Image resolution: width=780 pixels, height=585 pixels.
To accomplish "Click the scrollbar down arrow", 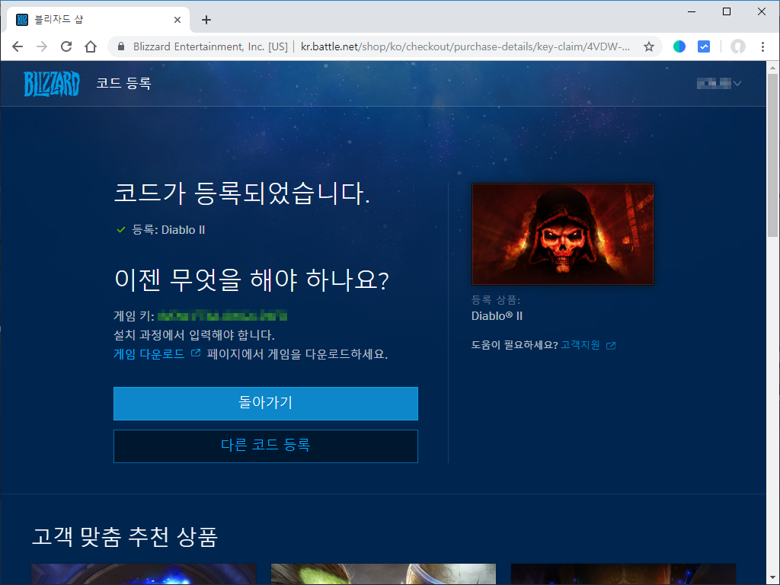I will (772, 578).
